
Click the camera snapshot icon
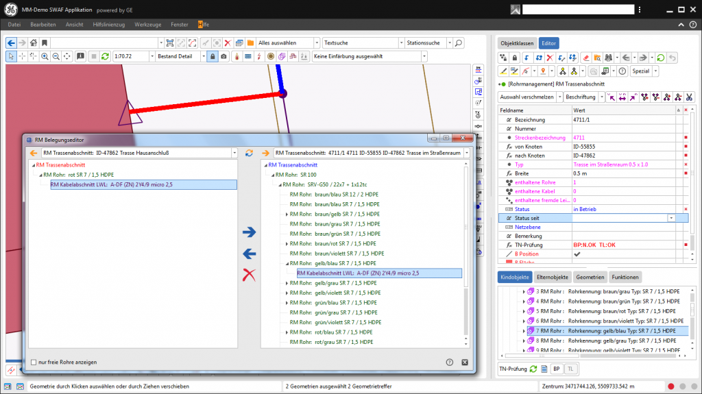point(223,56)
